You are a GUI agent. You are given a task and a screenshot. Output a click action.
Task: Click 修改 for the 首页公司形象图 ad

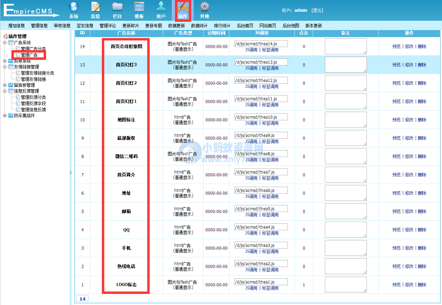[409, 46]
